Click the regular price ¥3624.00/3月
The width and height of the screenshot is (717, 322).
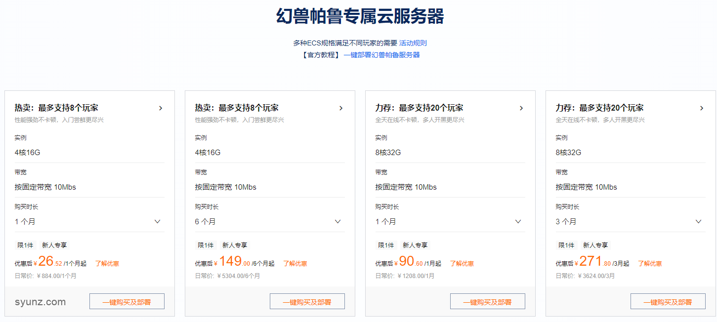596,276
